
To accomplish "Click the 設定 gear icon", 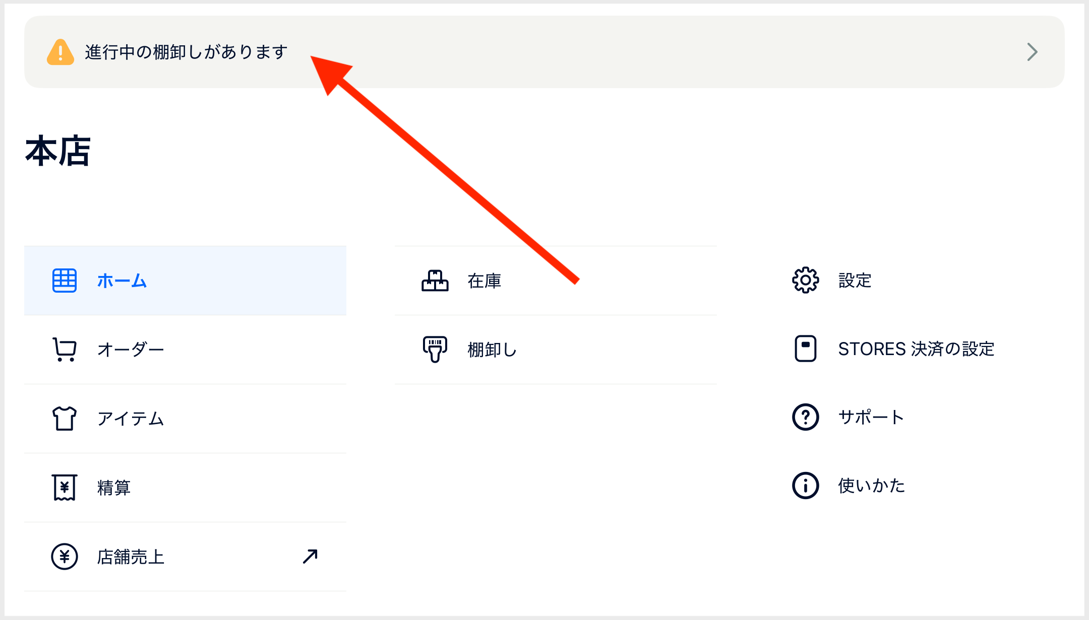I will [806, 280].
